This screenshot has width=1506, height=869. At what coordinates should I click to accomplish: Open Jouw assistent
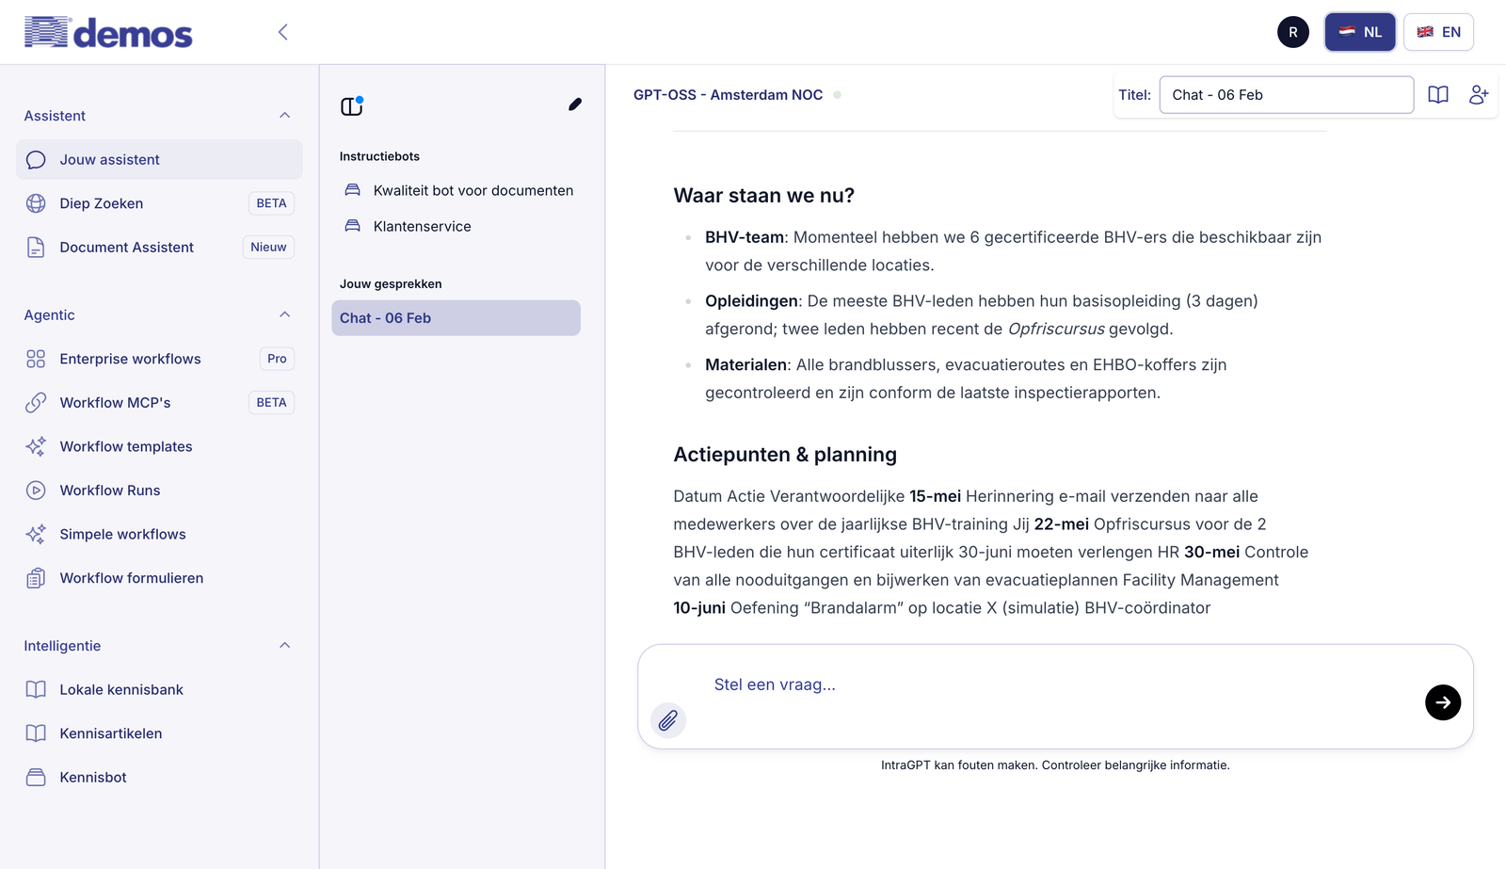pyautogui.click(x=109, y=159)
